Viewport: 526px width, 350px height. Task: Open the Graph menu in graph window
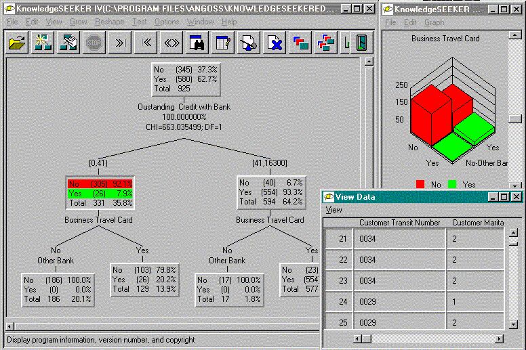(434, 22)
